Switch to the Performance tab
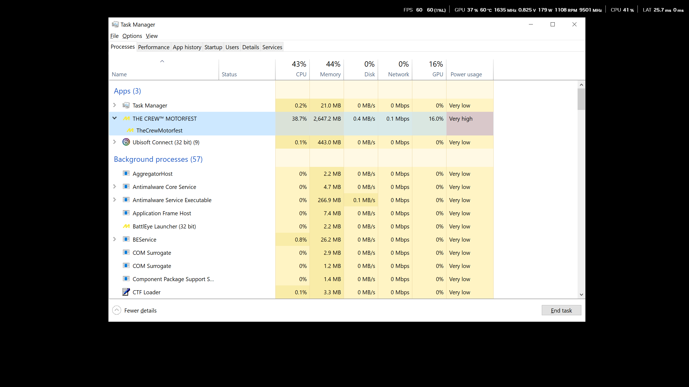 tap(154, 47)
